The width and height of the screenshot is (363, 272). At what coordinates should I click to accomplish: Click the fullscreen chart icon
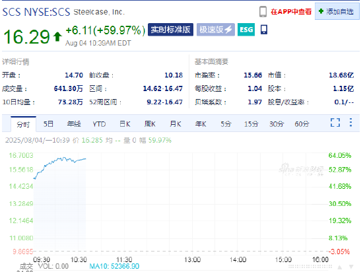335,122
